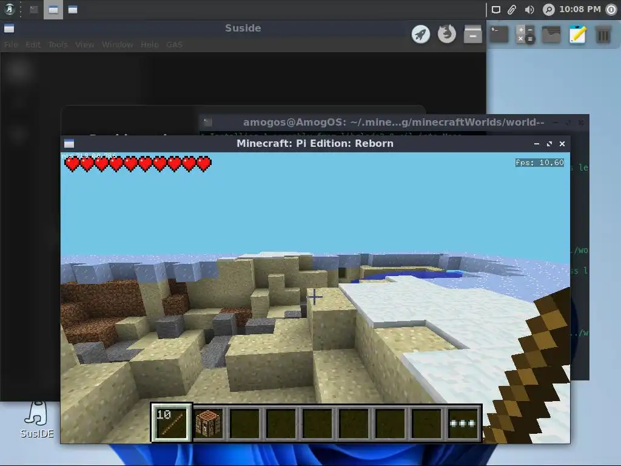Click the crosshair on the sand block
The image size is (621, 466).
point(315,297)
